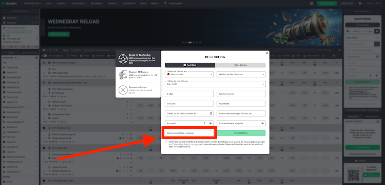Open the Datenschutzbestimmungen link
This screenshot has height=185, width=385.
pos(186,144)
